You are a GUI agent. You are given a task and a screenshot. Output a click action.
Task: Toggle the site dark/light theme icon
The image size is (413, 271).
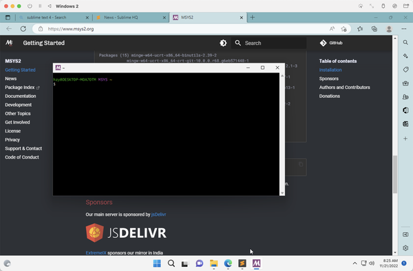(223, 43)
